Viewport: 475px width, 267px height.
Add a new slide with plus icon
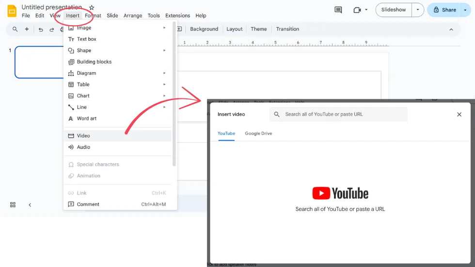(x=27, y=29)
